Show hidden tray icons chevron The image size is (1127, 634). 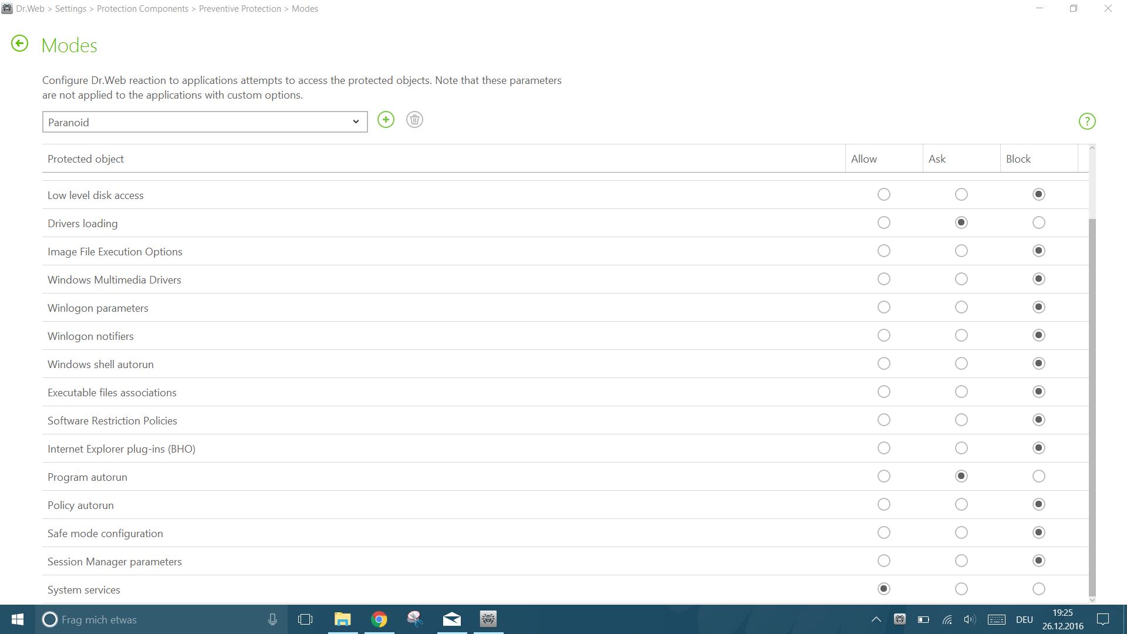[876, 619]
